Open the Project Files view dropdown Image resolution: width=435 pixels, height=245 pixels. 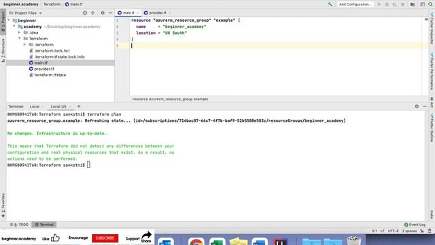tap(26, 13)
